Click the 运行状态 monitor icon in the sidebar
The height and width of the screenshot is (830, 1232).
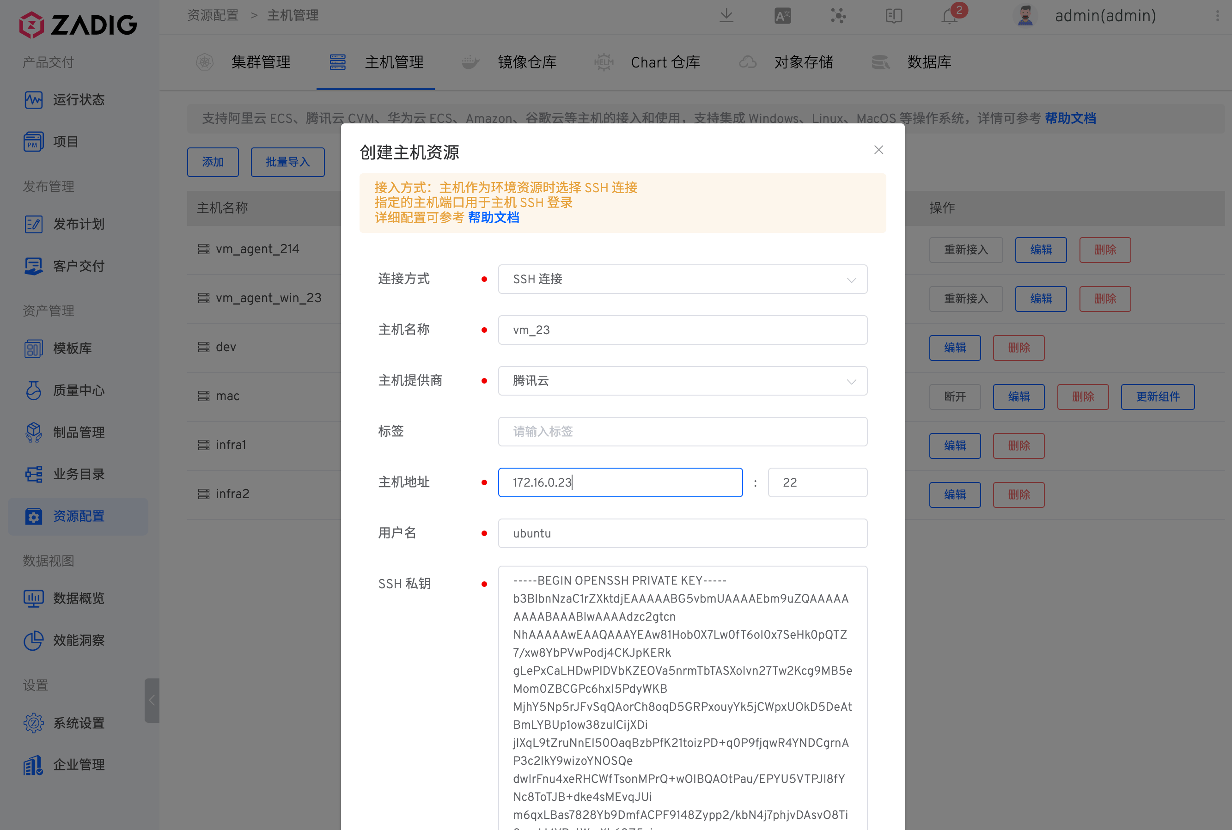pos(33,99)
